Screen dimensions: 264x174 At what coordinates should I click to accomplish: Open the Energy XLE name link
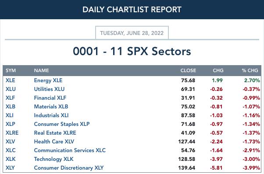(48, 80)
